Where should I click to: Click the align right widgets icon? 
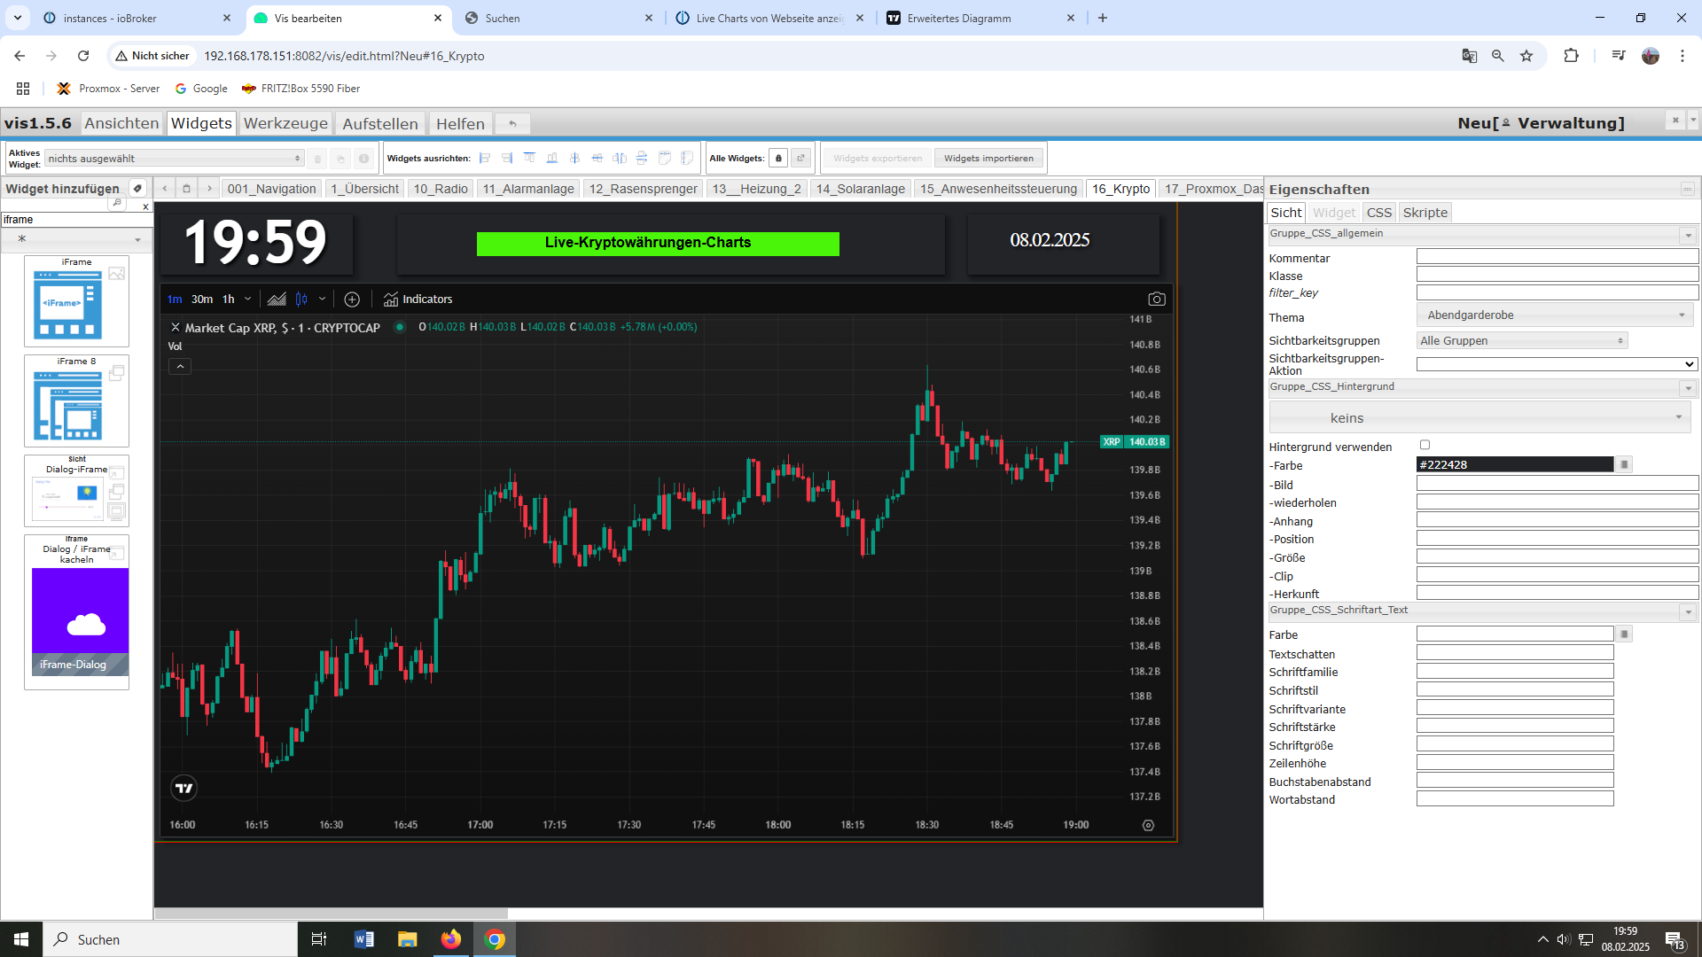click(507, 159)
